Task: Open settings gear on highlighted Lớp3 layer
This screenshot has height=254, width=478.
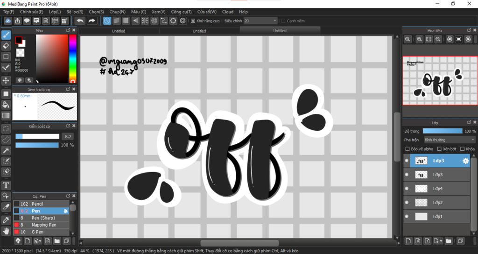Action: [x=465, y=161]
